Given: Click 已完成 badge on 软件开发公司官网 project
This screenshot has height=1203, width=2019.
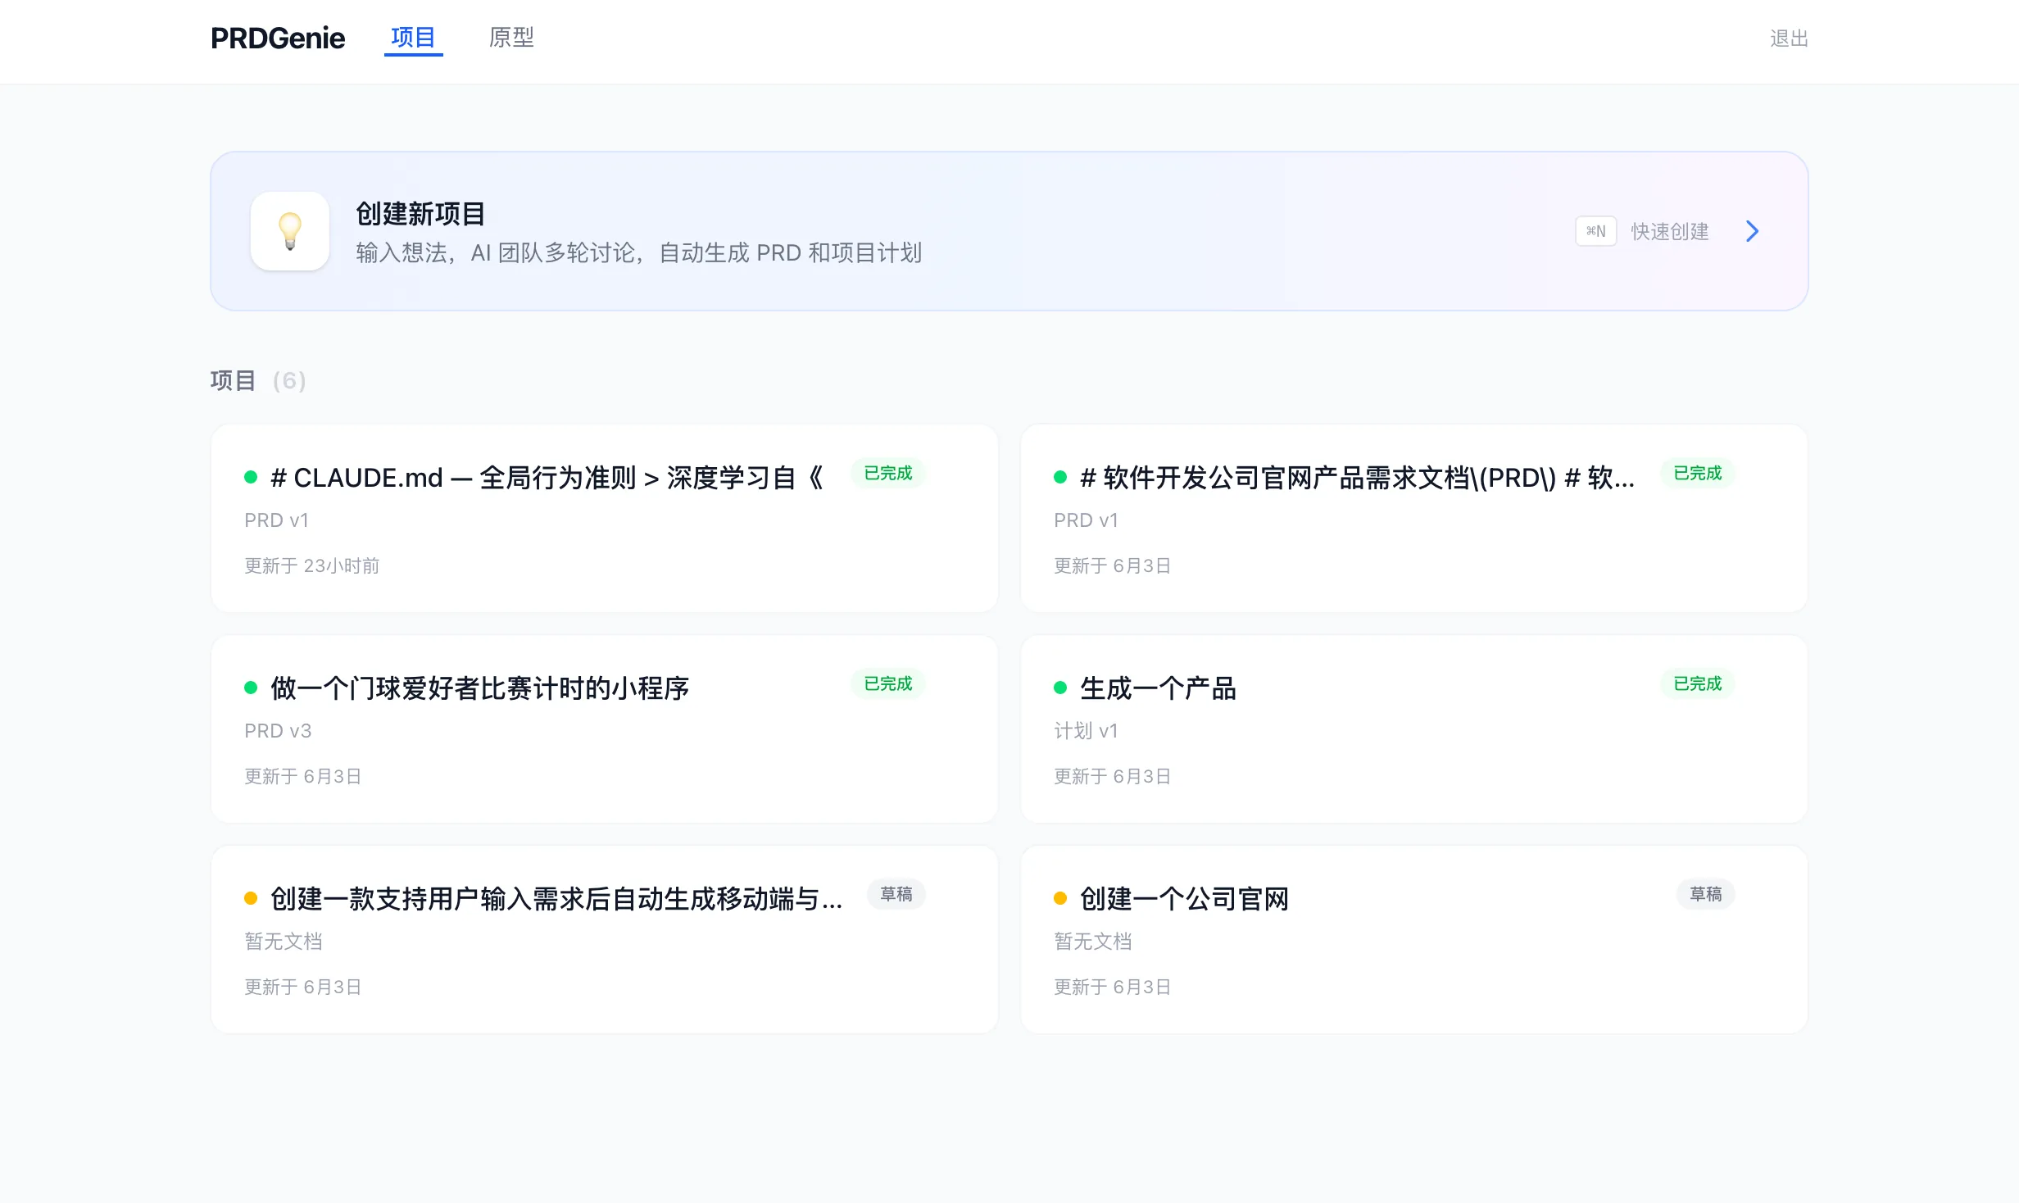Looking at the screenshot, I should click(x=1698, y=473).
